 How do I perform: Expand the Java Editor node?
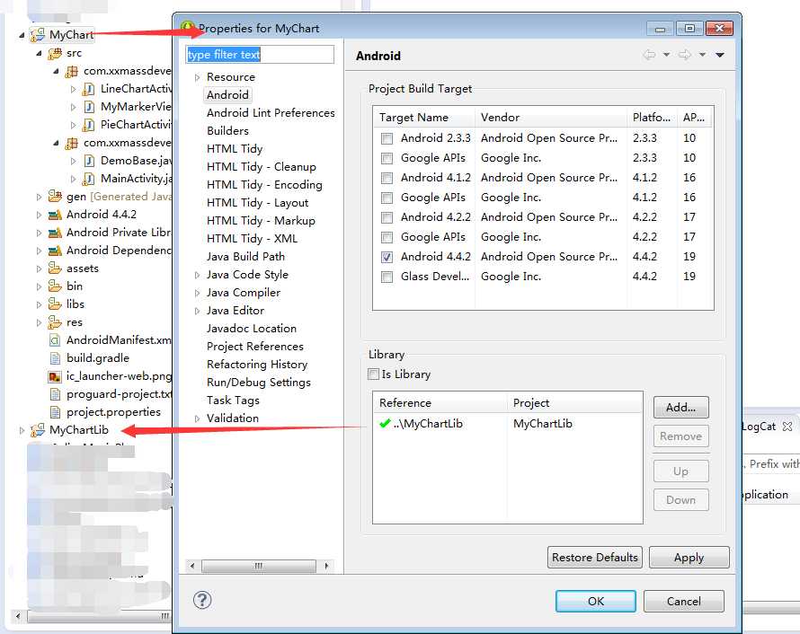[x=198, y=311]
